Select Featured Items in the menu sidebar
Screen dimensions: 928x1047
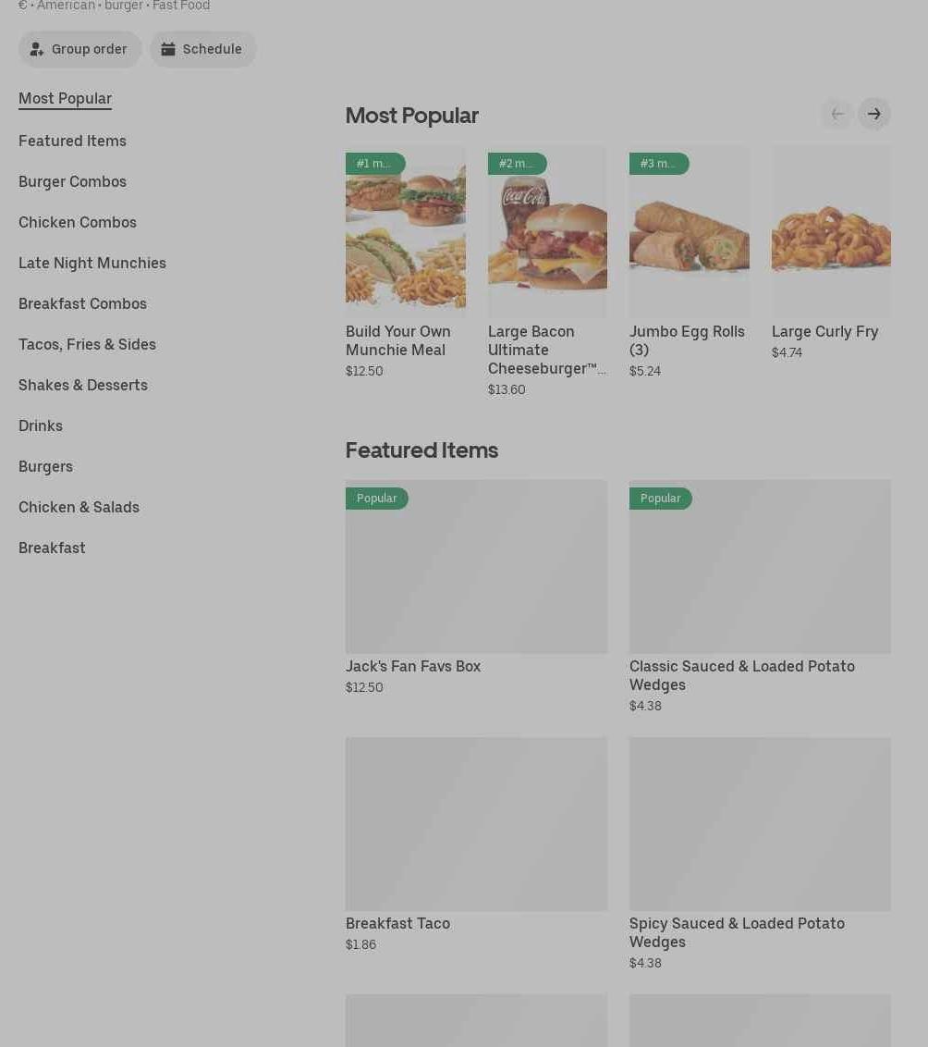[72, 141]
